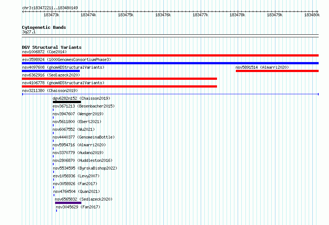Open nsv3045629 (Fan2017) variant
The width and height of the screenshot is (329, 225).
(78, 207)
